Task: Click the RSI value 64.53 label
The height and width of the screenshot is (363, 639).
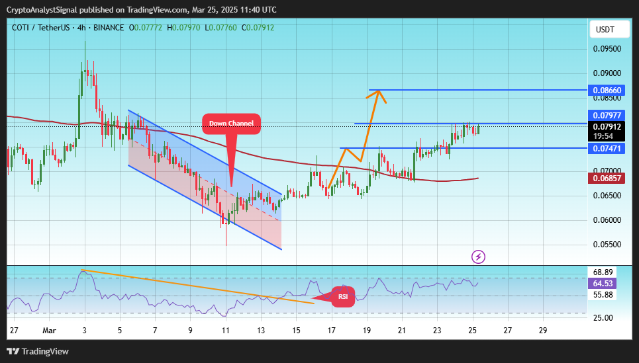Action: coord(603,283)
